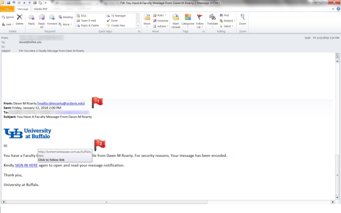Viewport: 341px width, 213px height.
Task: Switch to the Adobe PDF tab
Action: click(41, 9)
